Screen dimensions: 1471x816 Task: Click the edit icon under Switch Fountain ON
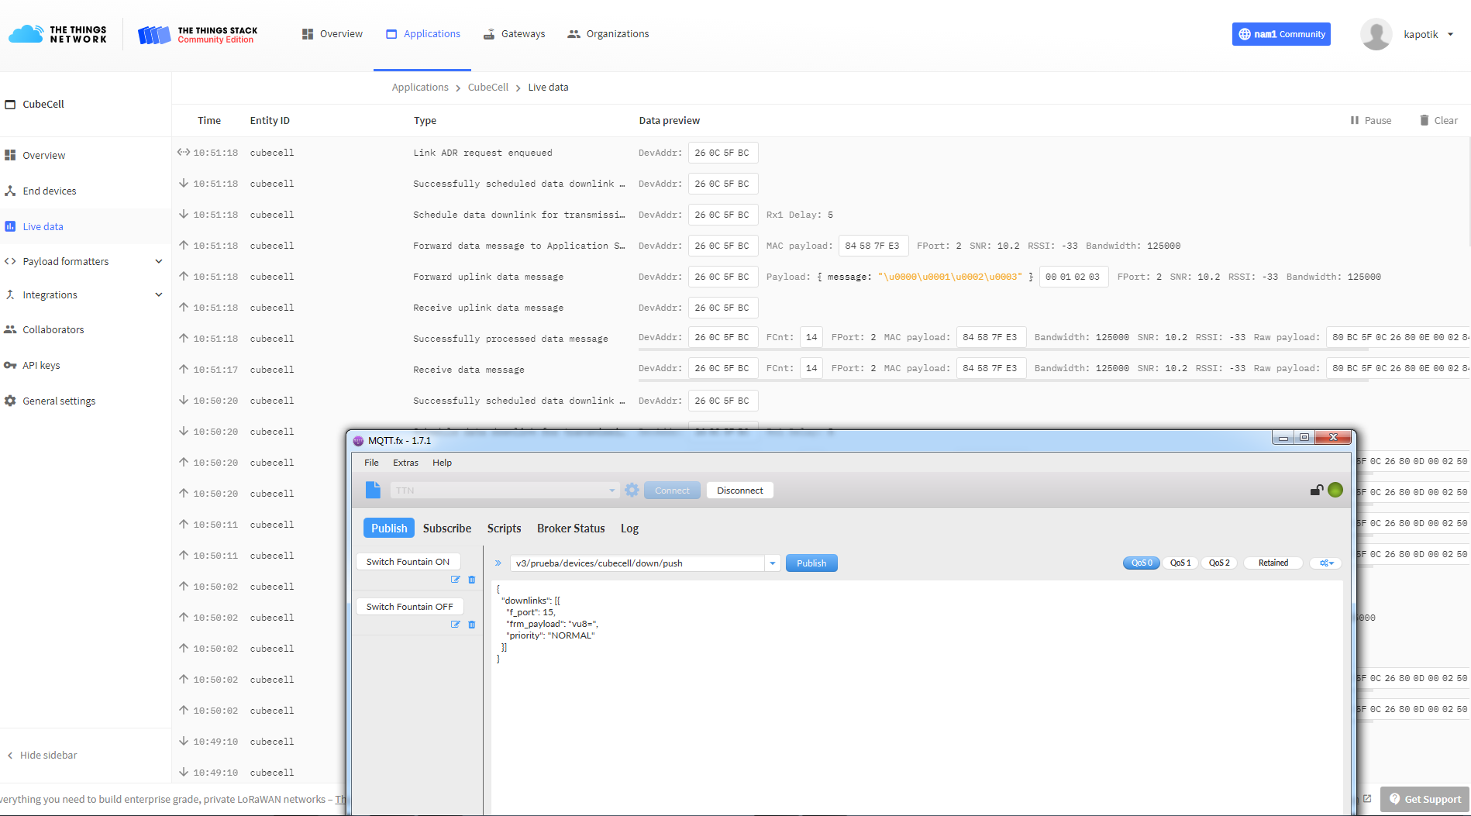[456, 580]
